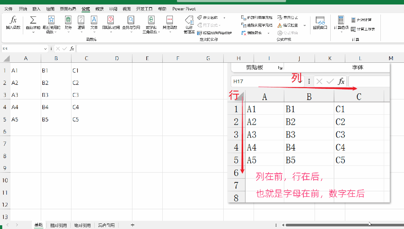Click Evaluate Formula (公式求值) button
The height and width of the screenshot is (229, 404).
point(288,33)
